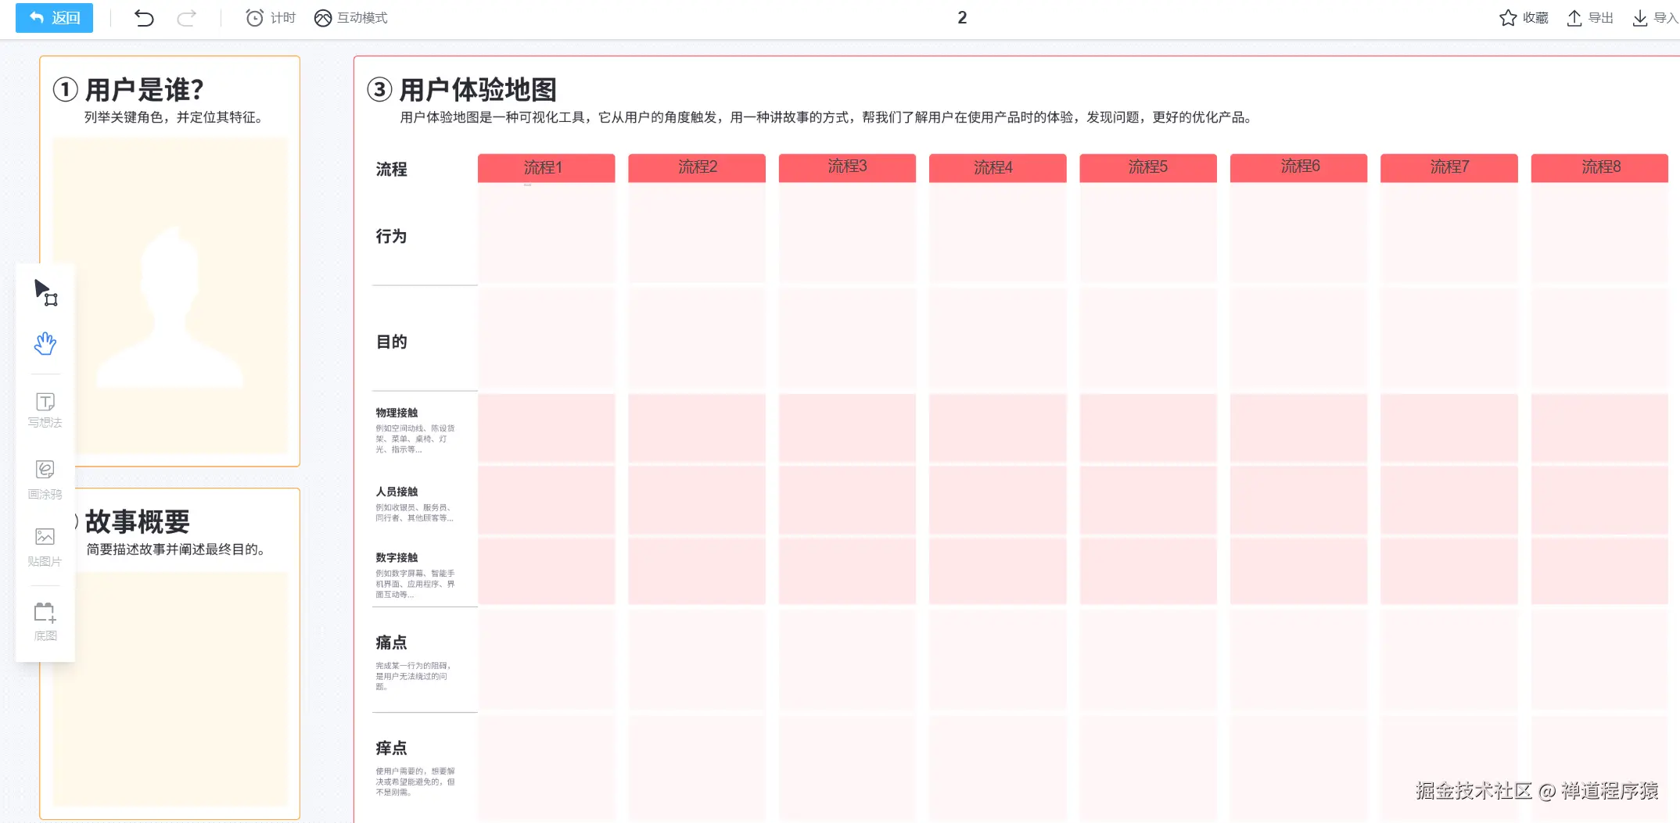Open the 导出 export option
This screenshot has width=1680, height=823.
1590,17
